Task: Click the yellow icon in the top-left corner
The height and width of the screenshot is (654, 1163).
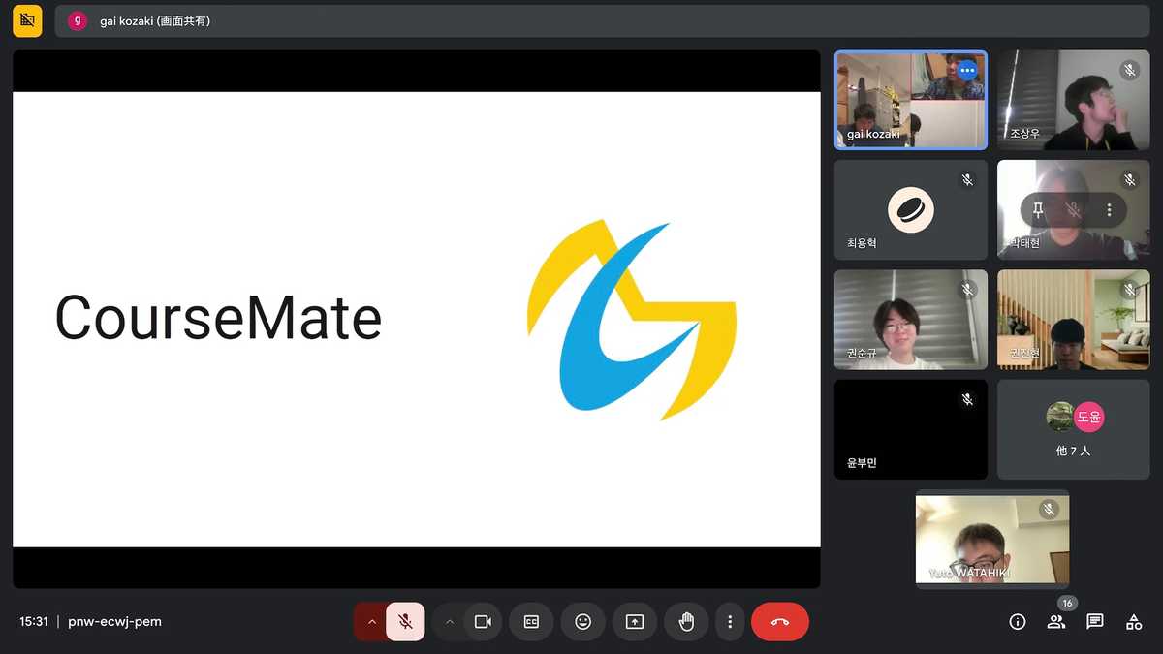Action: point(27,20)
